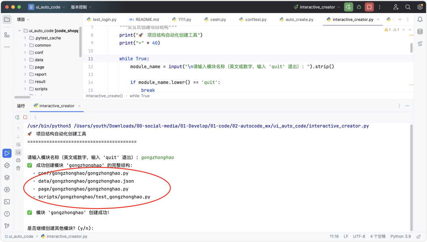Open the Services icon in left sidebar
Viewport: 427px width, 242px height.
coord(7,190)
